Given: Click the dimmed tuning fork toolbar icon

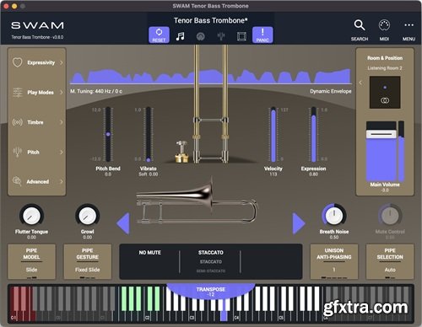Looking at the screenshot, I should pos(221,36).
